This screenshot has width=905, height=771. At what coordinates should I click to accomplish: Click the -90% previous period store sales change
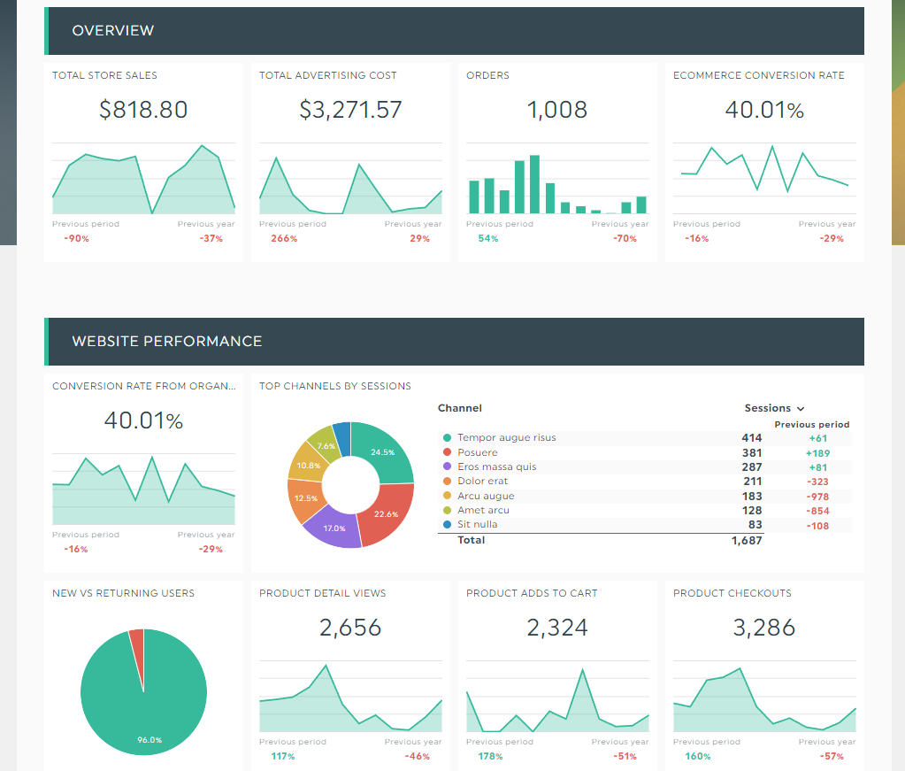point(76,238)
